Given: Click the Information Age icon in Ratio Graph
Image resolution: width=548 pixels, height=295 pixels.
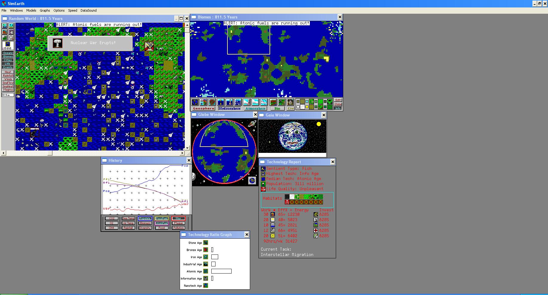Looking at the screenshot, I should coord(206,278).
